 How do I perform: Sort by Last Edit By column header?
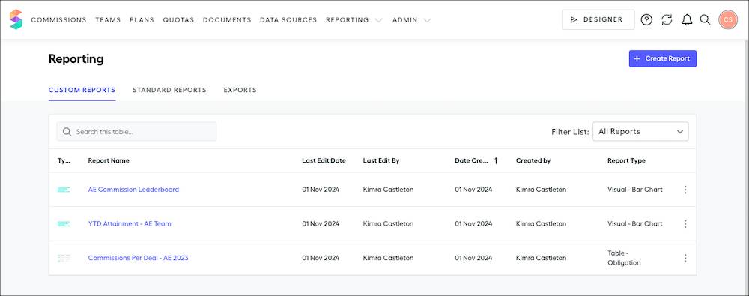click(x=381, y=160)
